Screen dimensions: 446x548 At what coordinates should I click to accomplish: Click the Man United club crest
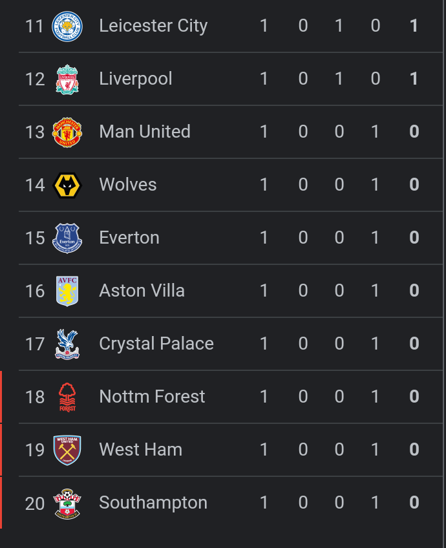point(67,132)
